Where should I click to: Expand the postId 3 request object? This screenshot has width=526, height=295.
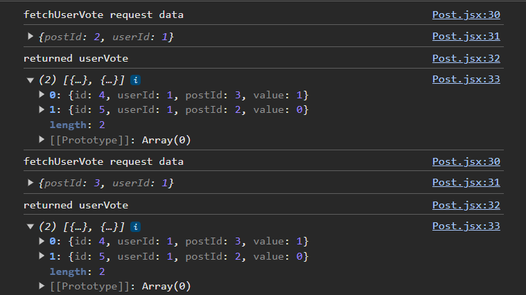(30, 183)
